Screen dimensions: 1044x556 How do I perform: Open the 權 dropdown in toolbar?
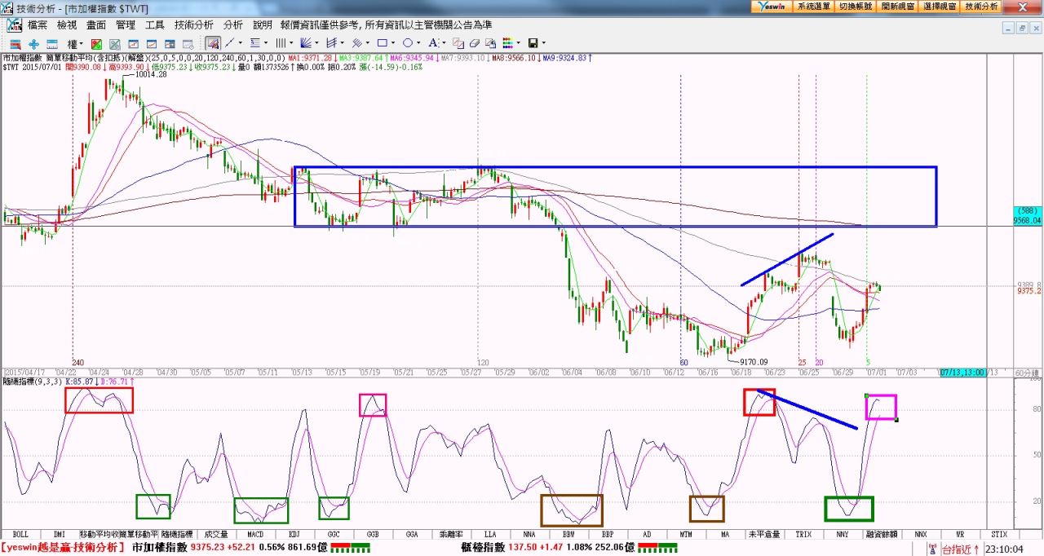coord(75,43)
